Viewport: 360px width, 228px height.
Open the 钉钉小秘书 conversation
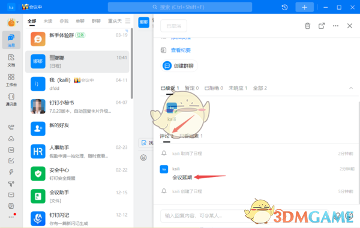click(x=77, y=107)
